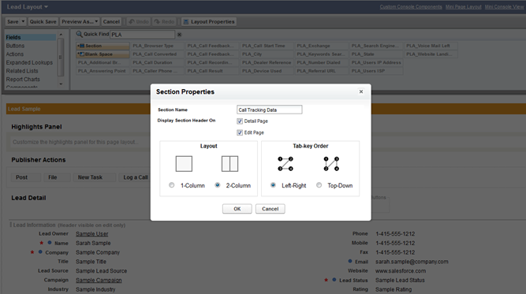Click OK in Section Properties
This screenshot has height=294, width=526.
[237, 209]
